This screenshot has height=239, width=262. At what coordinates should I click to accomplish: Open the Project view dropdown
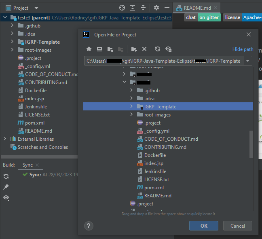click(36, 8)
